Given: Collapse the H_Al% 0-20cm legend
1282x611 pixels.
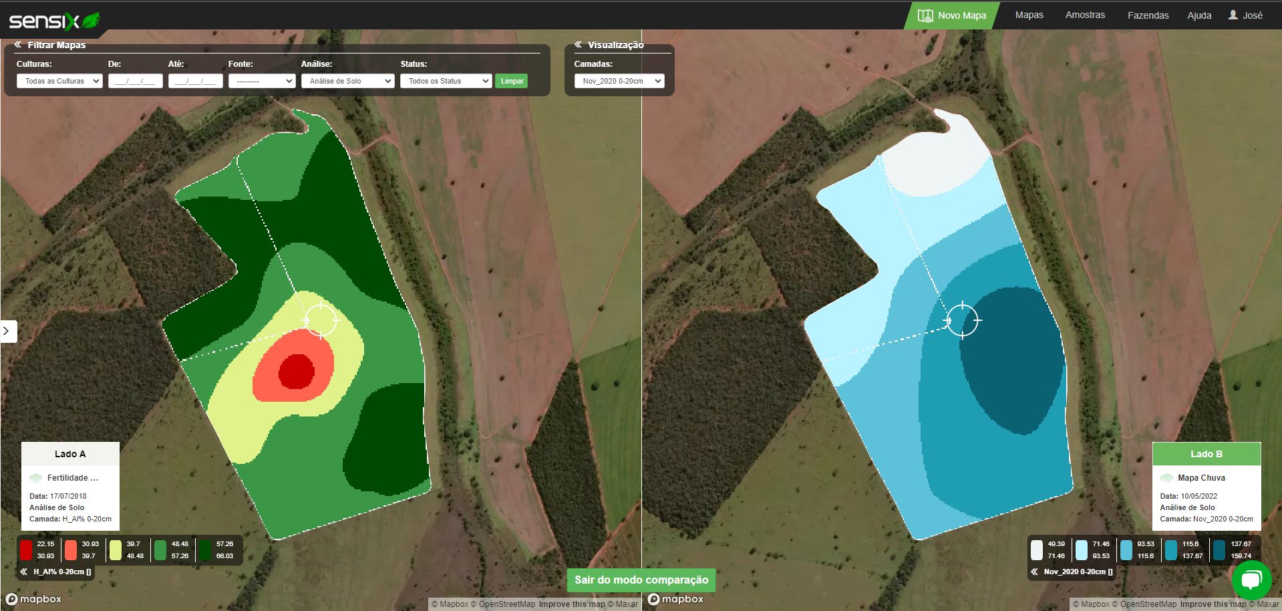Looking at the screenshot, I should (23, 572).
